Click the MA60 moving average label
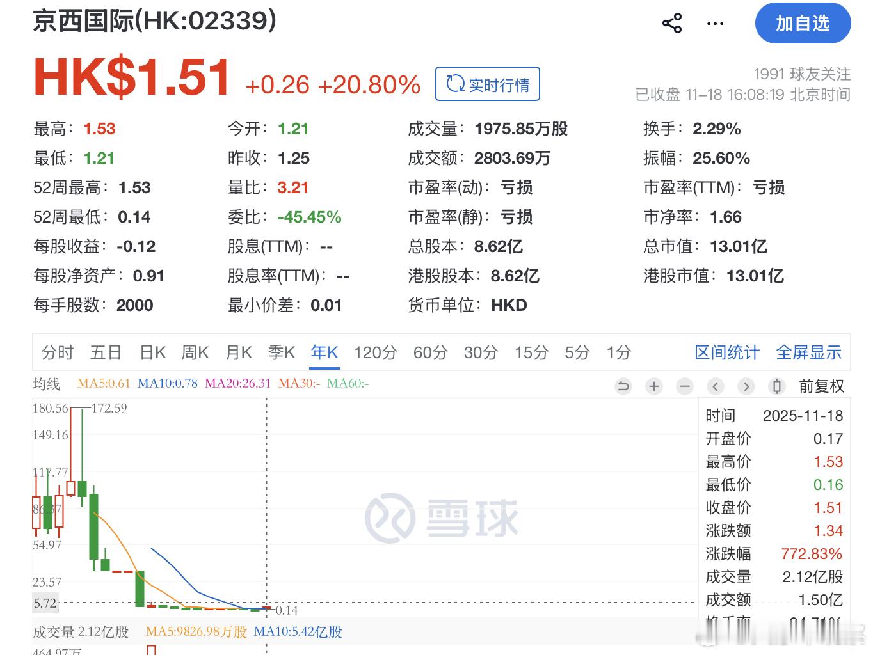 (348, 383)
